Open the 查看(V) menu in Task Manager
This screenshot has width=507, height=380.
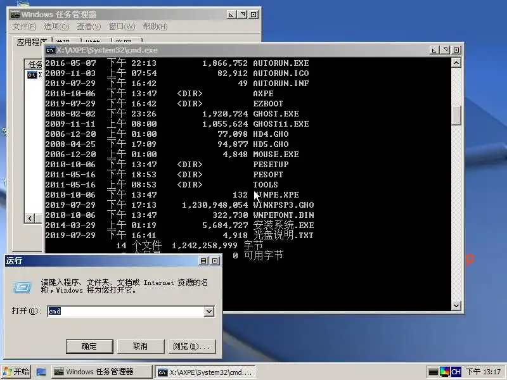[x=89, y=27]
